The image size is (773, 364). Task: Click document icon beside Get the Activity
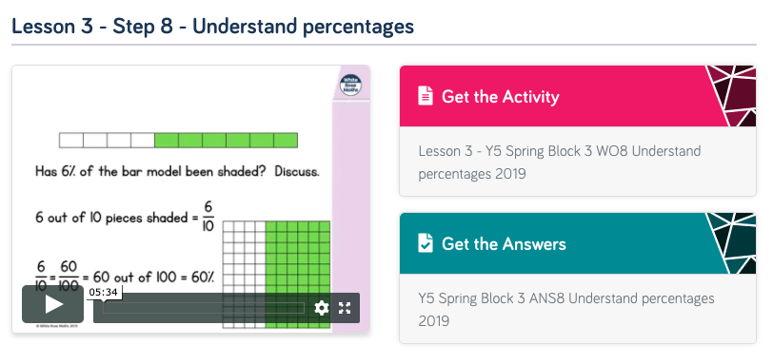pos(426,96)
